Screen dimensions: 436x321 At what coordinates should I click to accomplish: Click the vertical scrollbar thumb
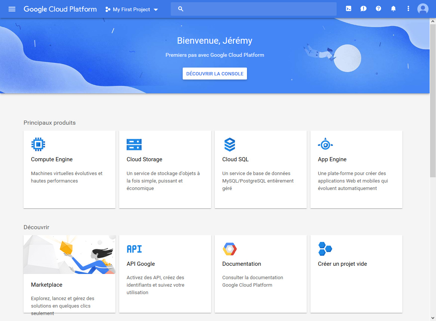point(433,101)
